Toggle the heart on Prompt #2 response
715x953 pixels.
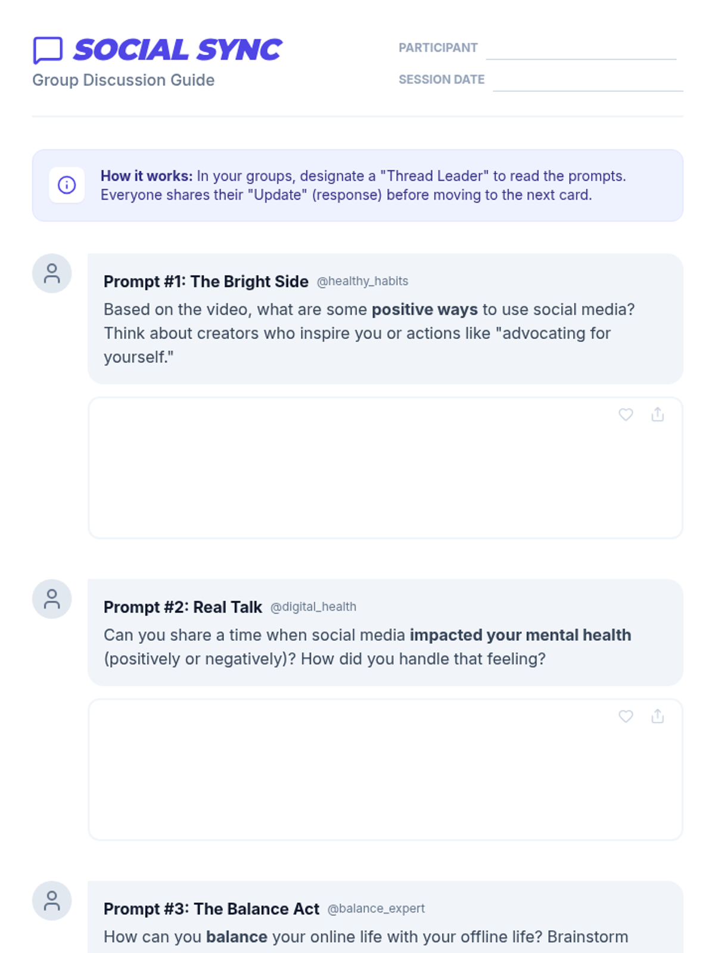tap(626, 716)
